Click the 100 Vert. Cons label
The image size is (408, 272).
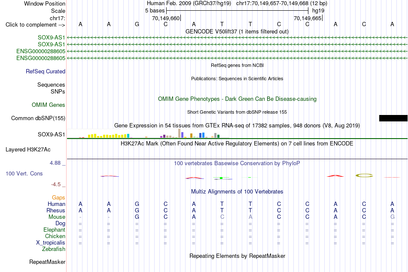tap(24, 173)
